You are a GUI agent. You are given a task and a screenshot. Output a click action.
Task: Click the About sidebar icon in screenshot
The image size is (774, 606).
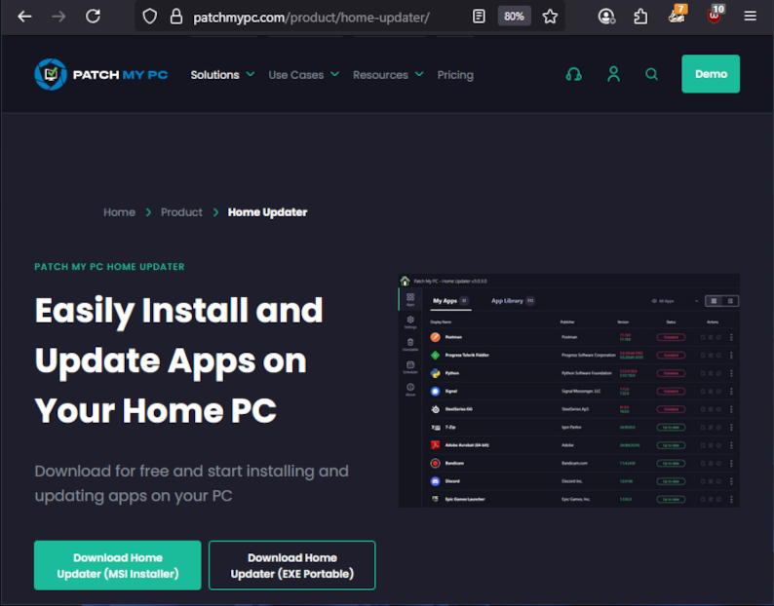point(410,390)
